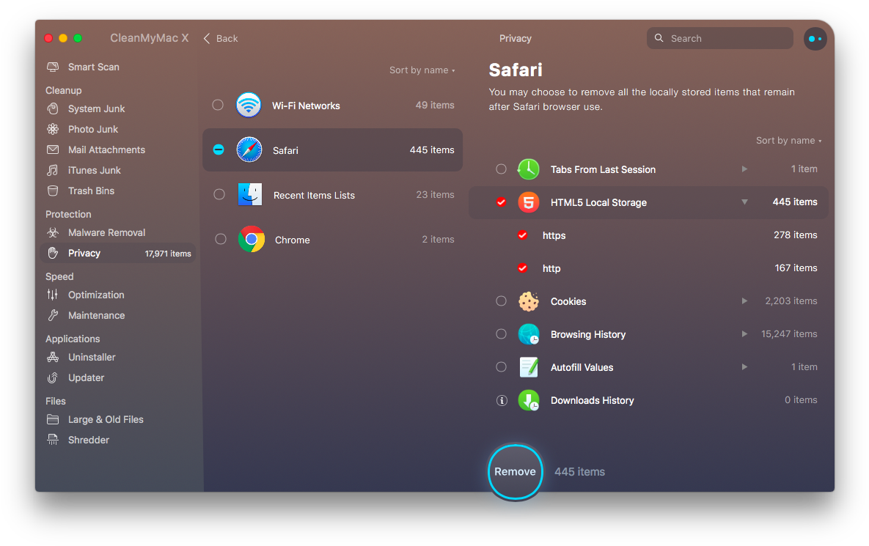Click the Optimization label in the sidebar
This screenshot has height=546, width=869.
tap(96, 295)
